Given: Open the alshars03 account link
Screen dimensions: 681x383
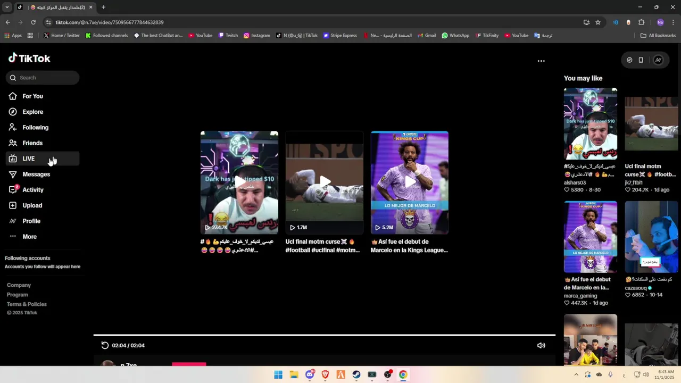Looking at the screenshot, I should 575,182.
